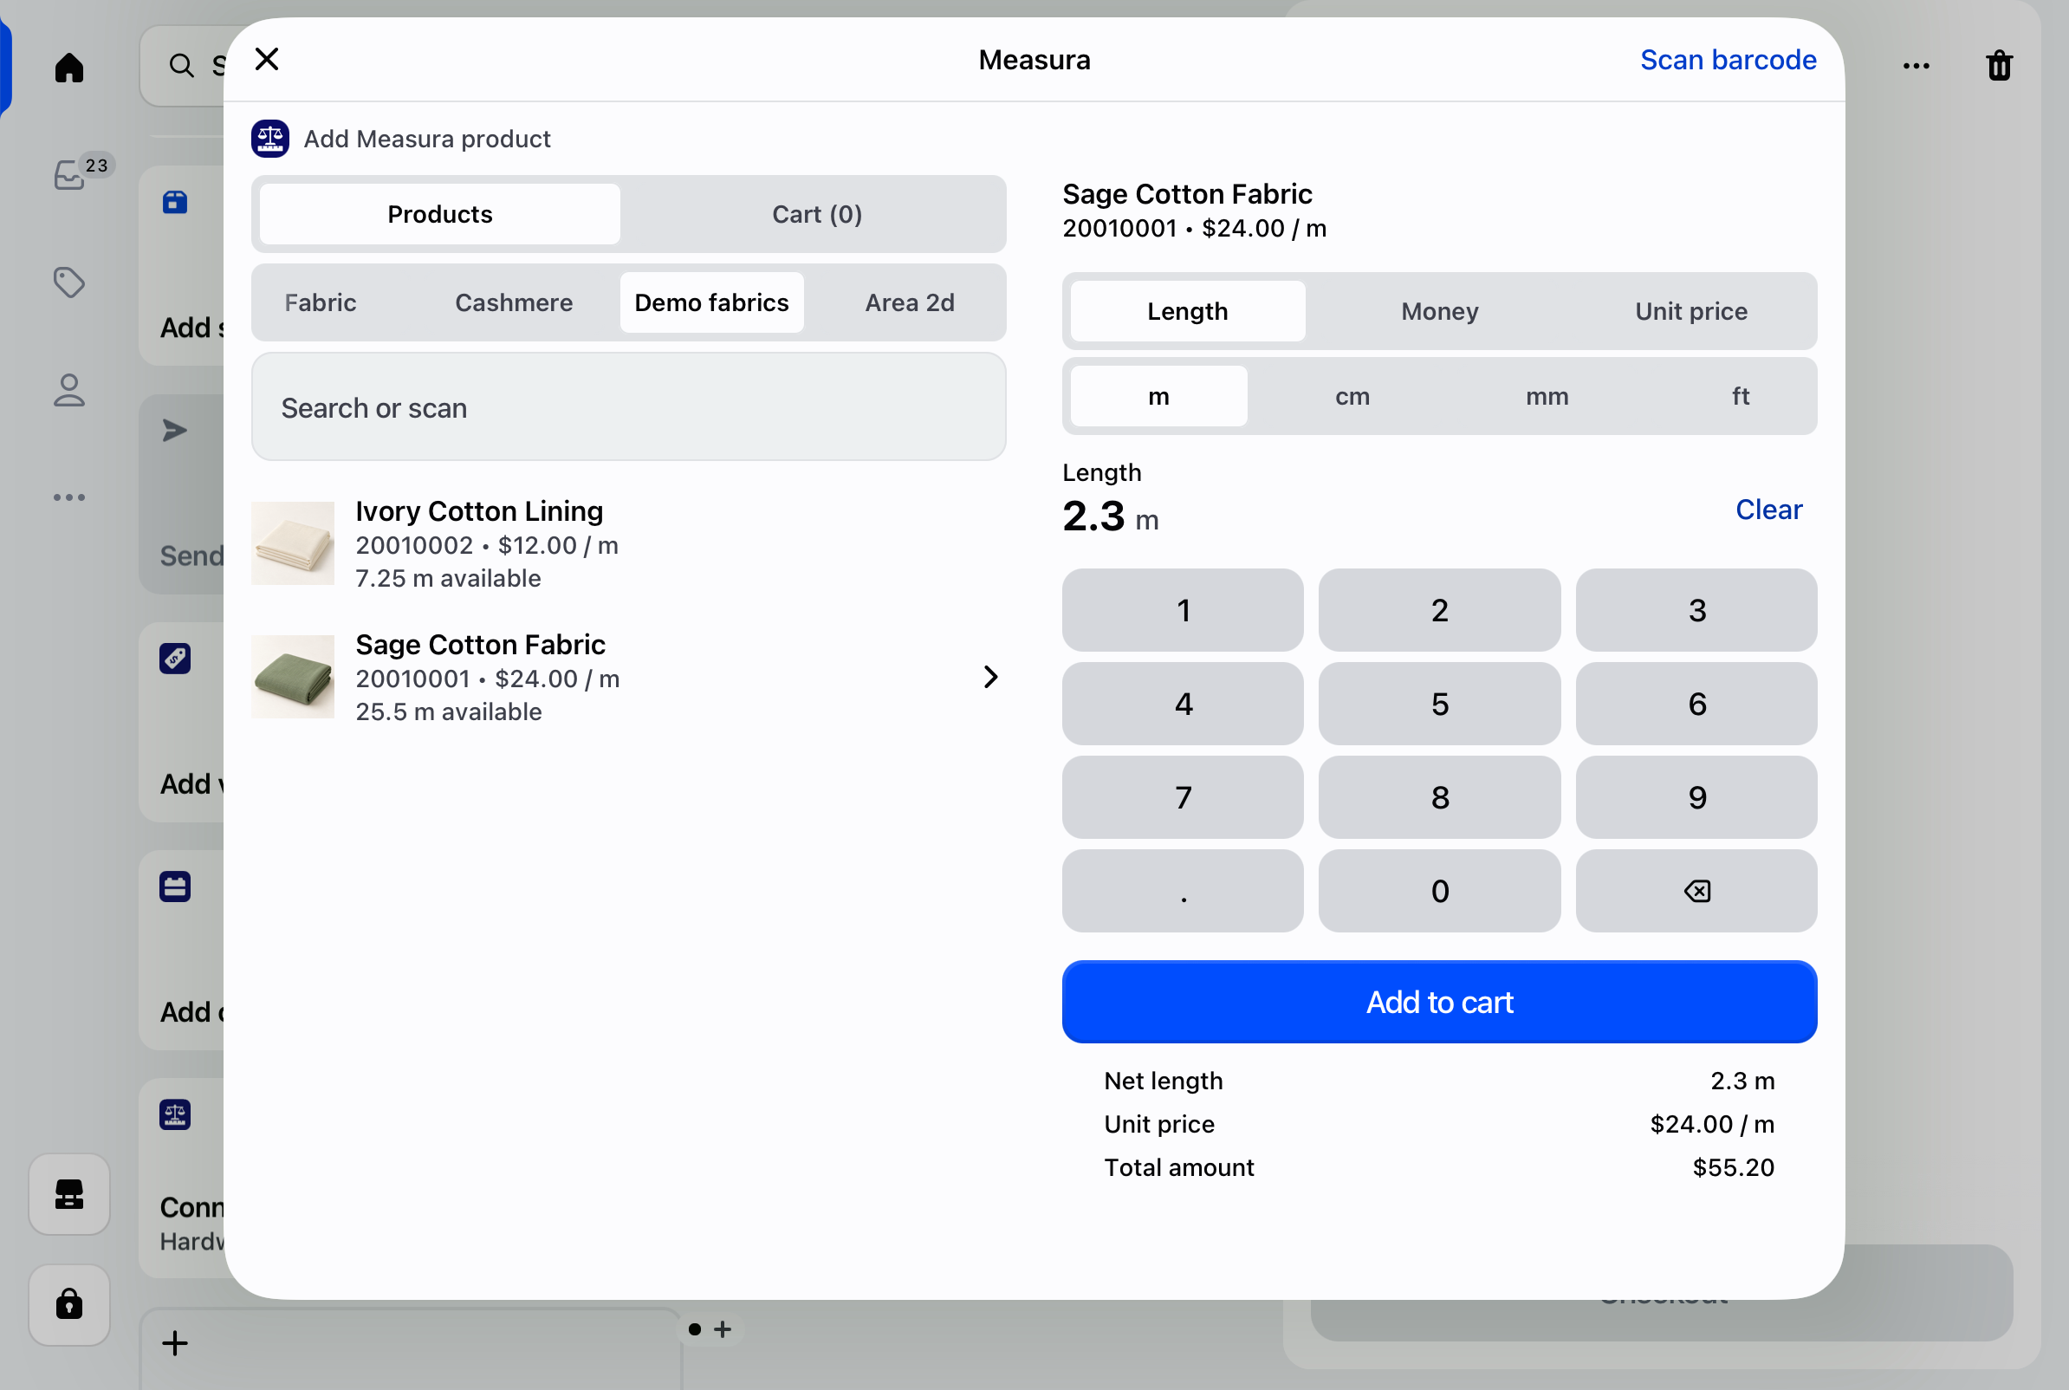
Task: Select Money entry mode
Action: click(1439, 311)
